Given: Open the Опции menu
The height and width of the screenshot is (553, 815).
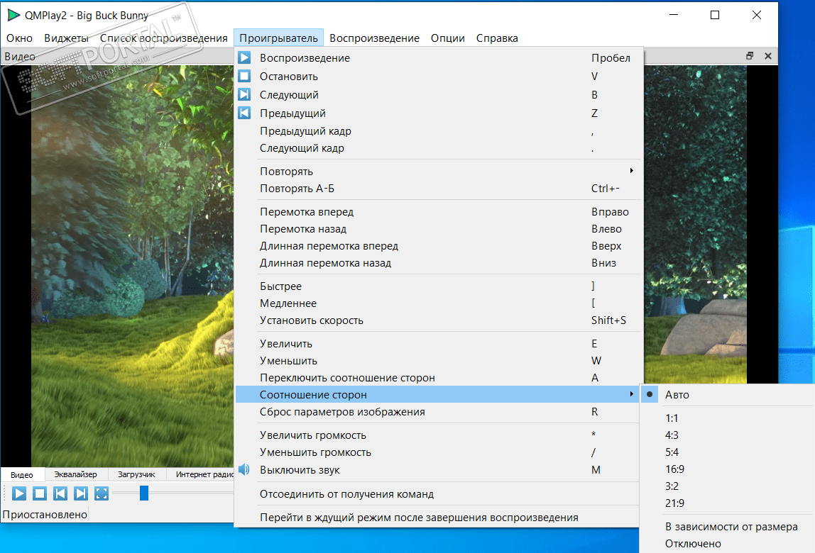Looking at the screenshot, I should pyautogui.click(x=447, y=38).
